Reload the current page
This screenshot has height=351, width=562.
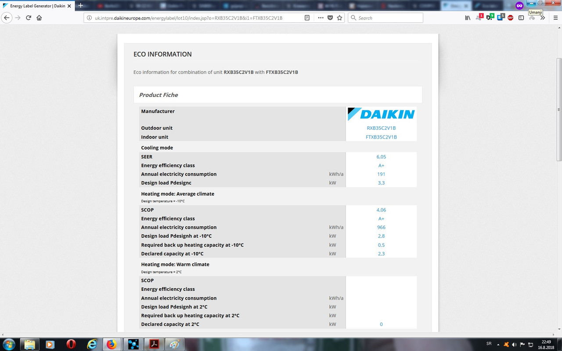(x=29, y=18)
